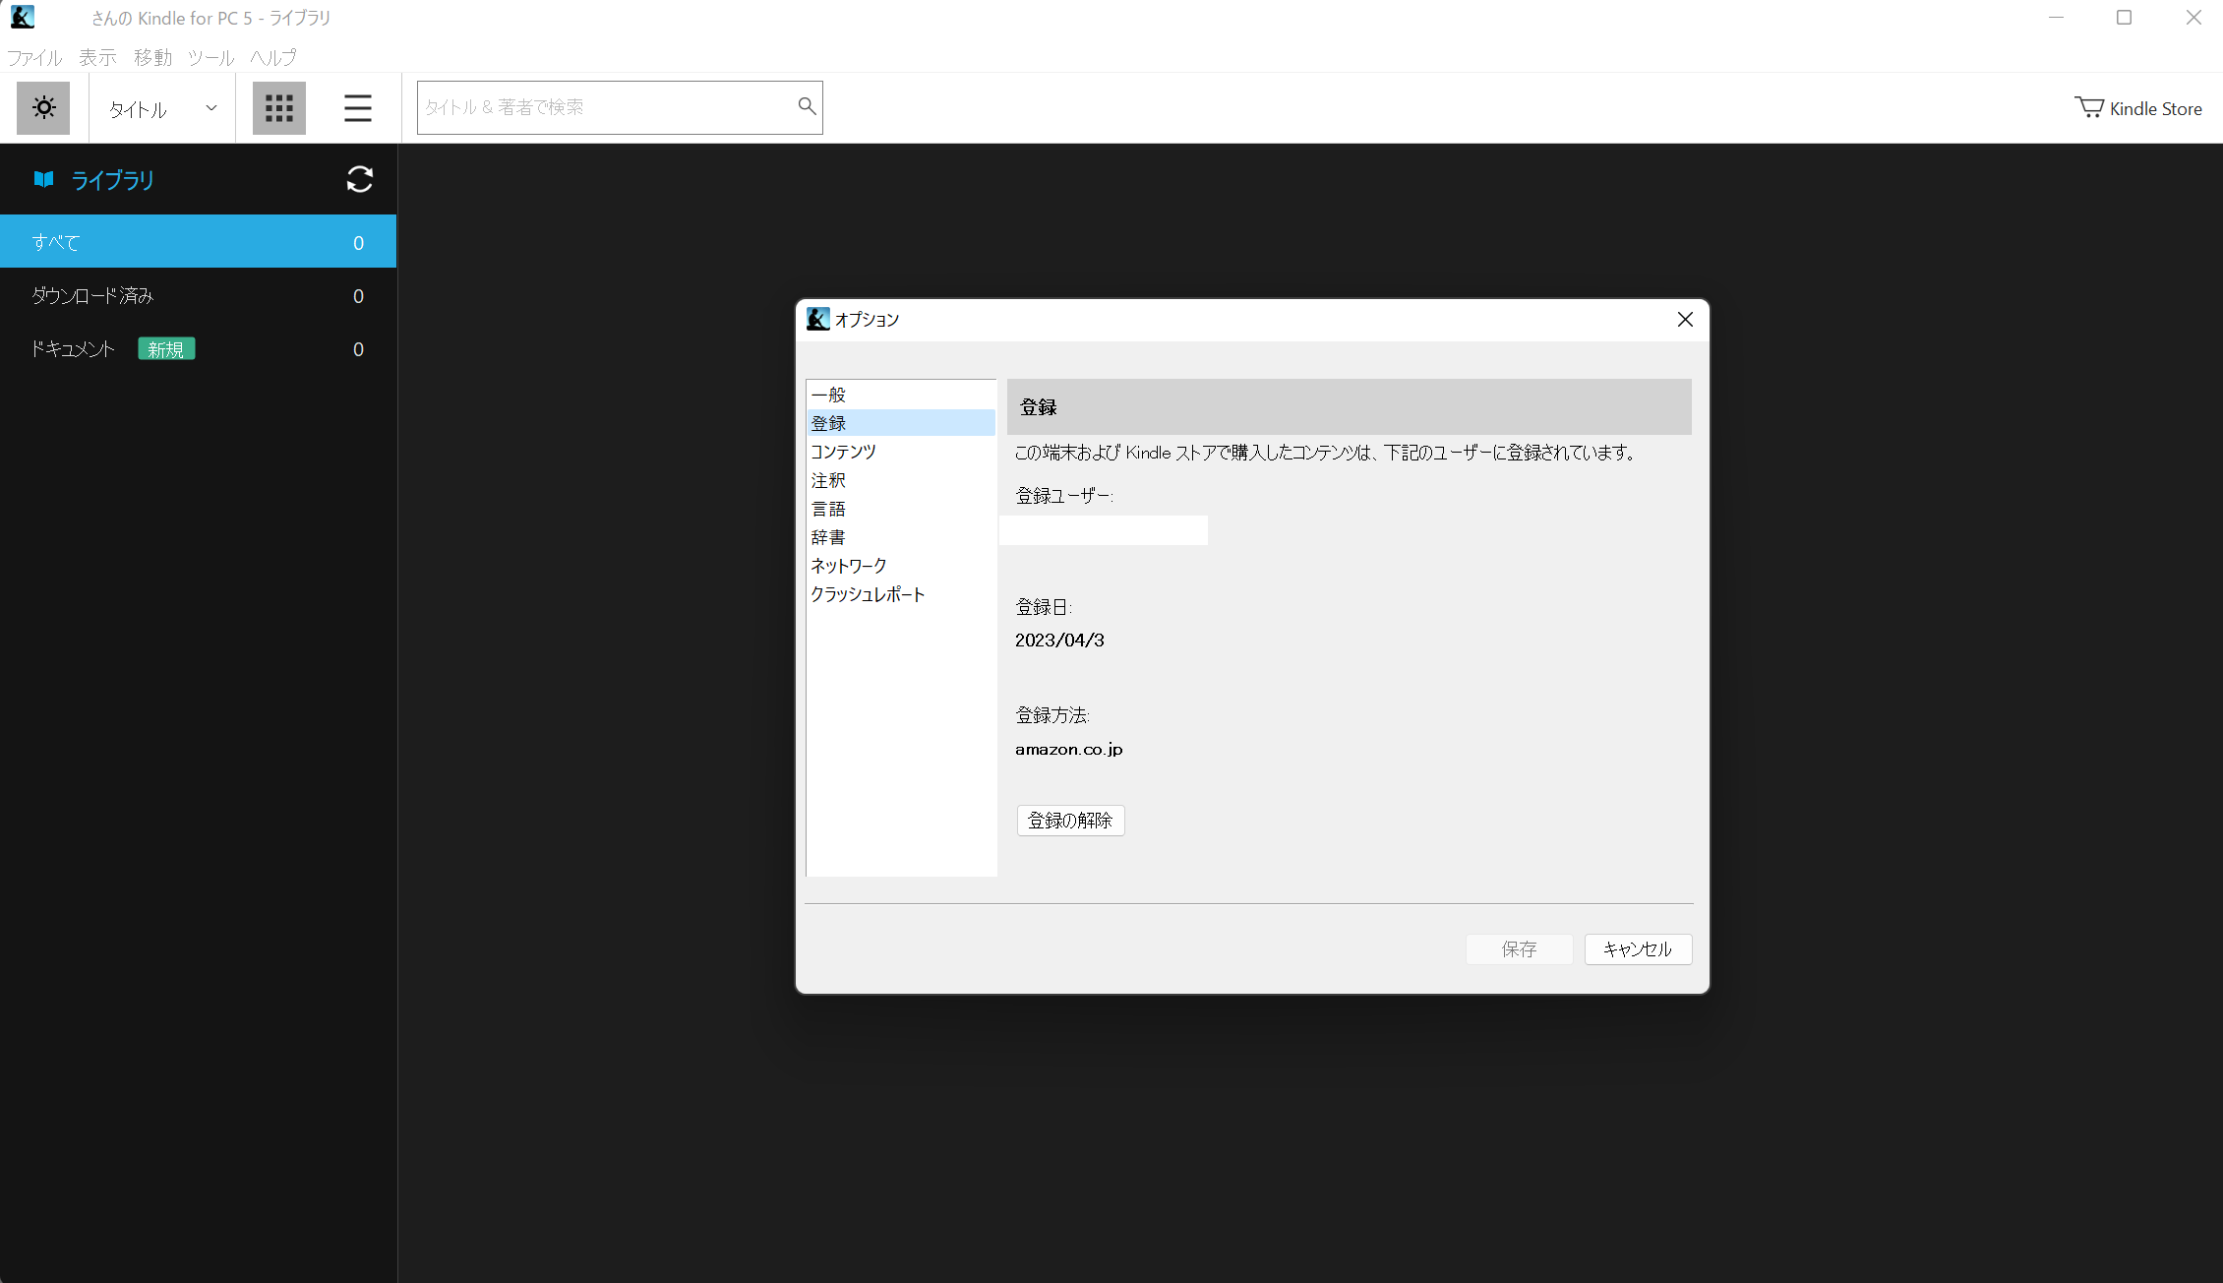Select 言語 in options list
The width and height of the screenshot is (2223, 1283).
coord(900,509)
